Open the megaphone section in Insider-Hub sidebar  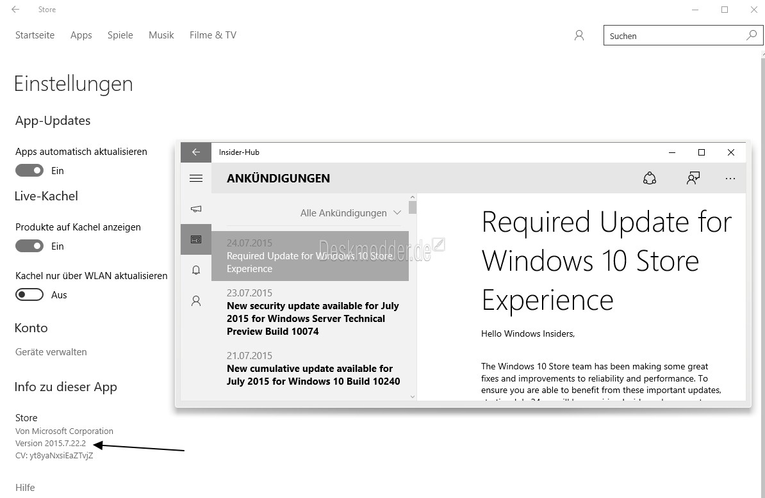[195, 209]
